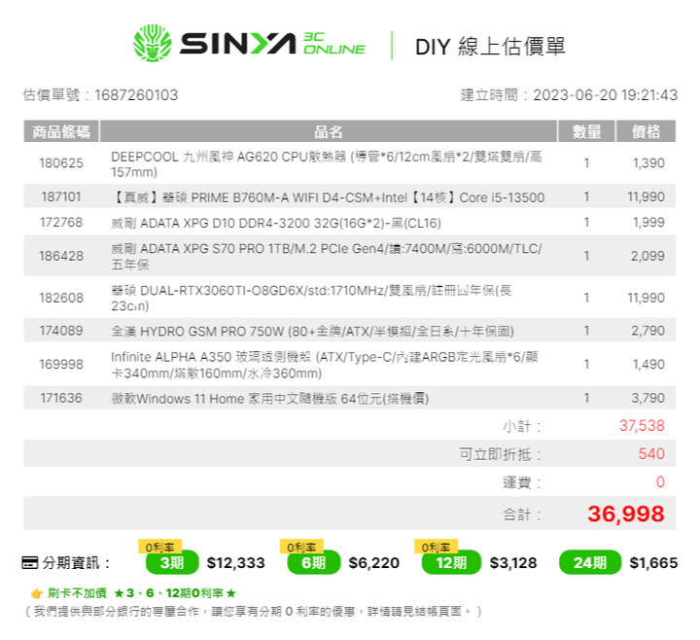
Task: Select the 24期 installment badge
Action: 590,562
